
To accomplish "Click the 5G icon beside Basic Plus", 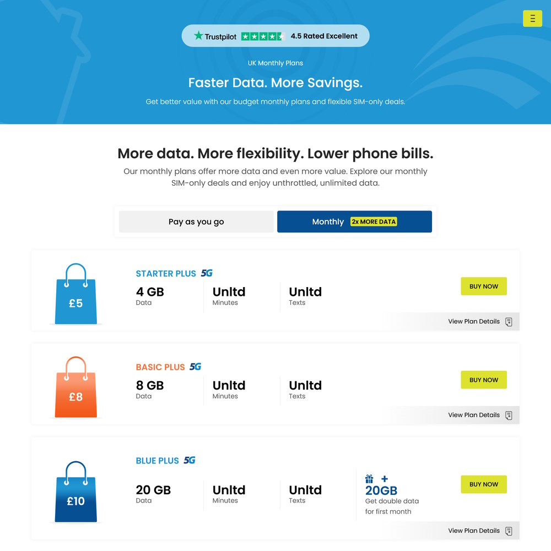I will click(x=197, y=366).
